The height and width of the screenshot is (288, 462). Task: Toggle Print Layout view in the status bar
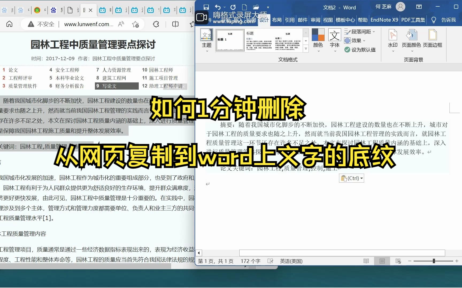(x=382, y=261)
